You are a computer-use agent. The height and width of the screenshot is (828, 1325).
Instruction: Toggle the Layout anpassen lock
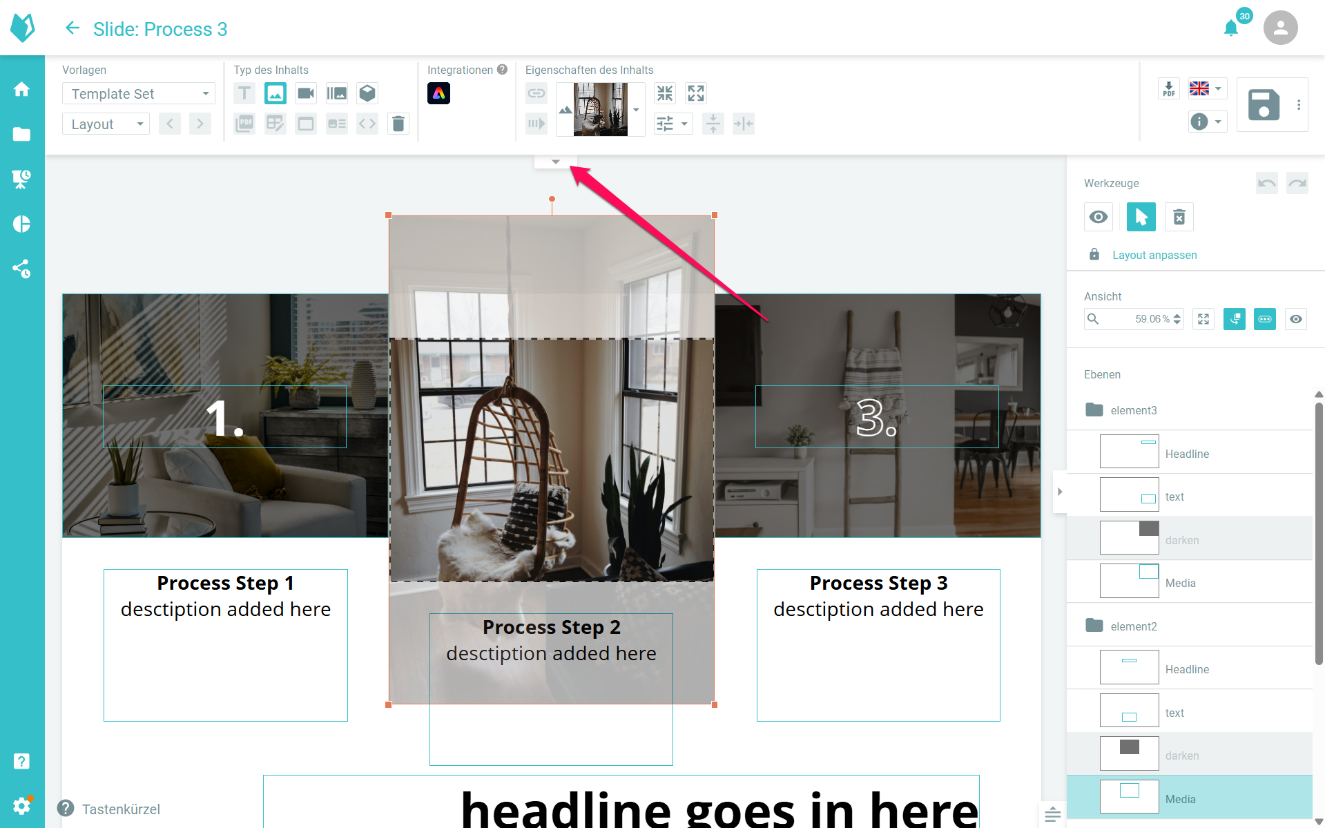[x=1094, y=255]
